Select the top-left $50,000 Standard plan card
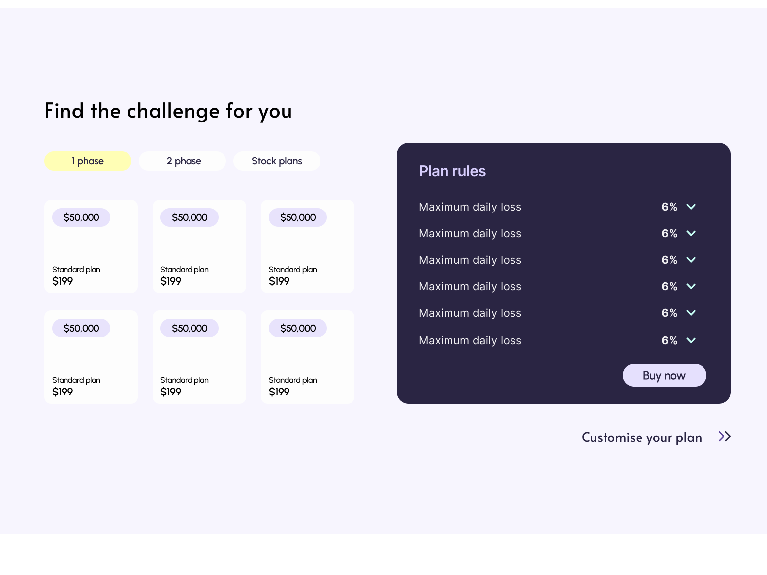This screenshot has width=767, height=575. point(91,246)
